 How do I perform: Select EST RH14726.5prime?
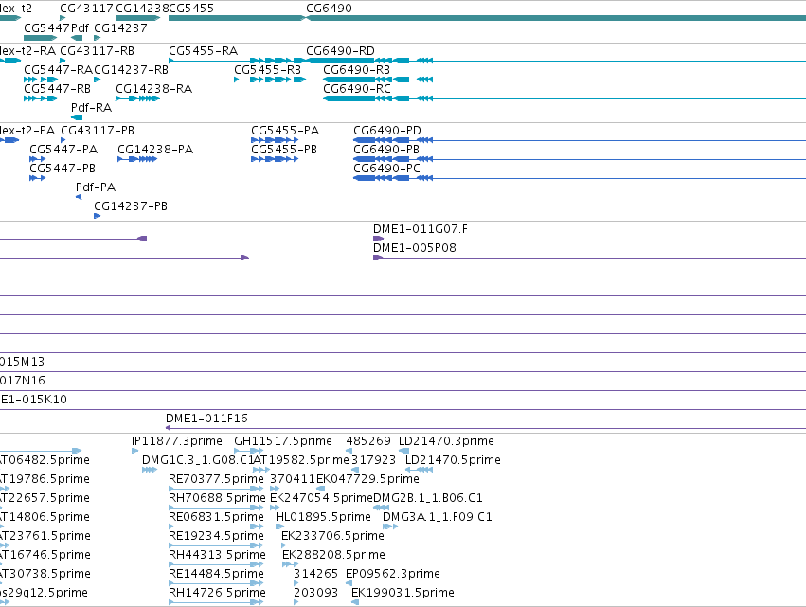point(217,593)
